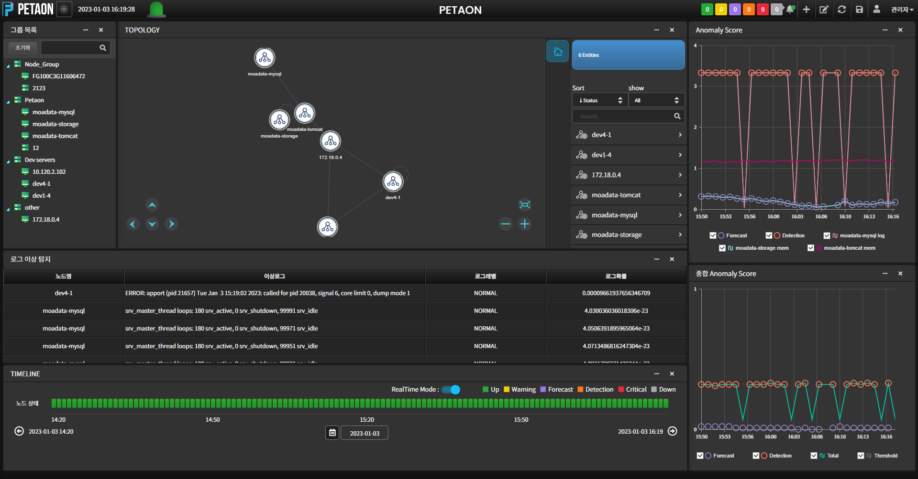
Task: Click the yellow Warning counter badge
Action: (x=721, y=10)
